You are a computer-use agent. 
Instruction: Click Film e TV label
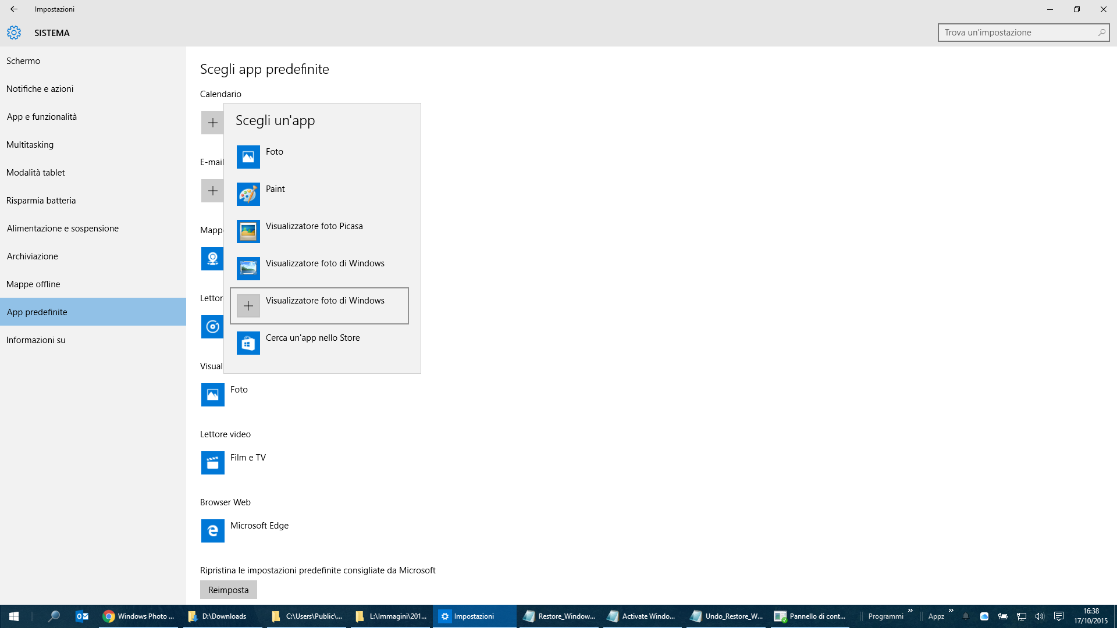pyautogui.click(x=248, y=458)
